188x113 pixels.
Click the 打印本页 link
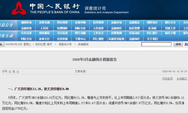click(168, 79)
